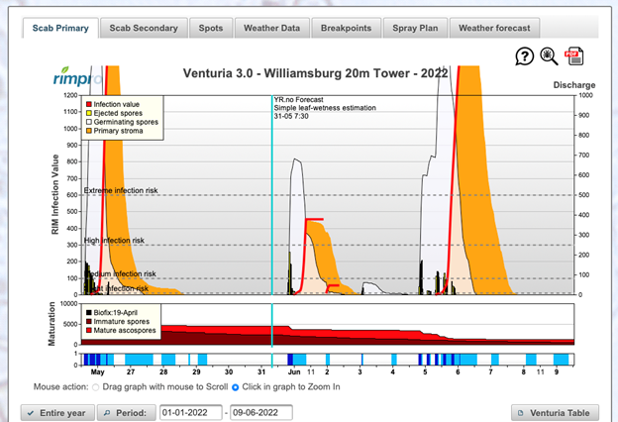Screen dimensions: 618x422
Task: Click the orange Primary stroma legend swatch
Action: (x=90, y=128)
